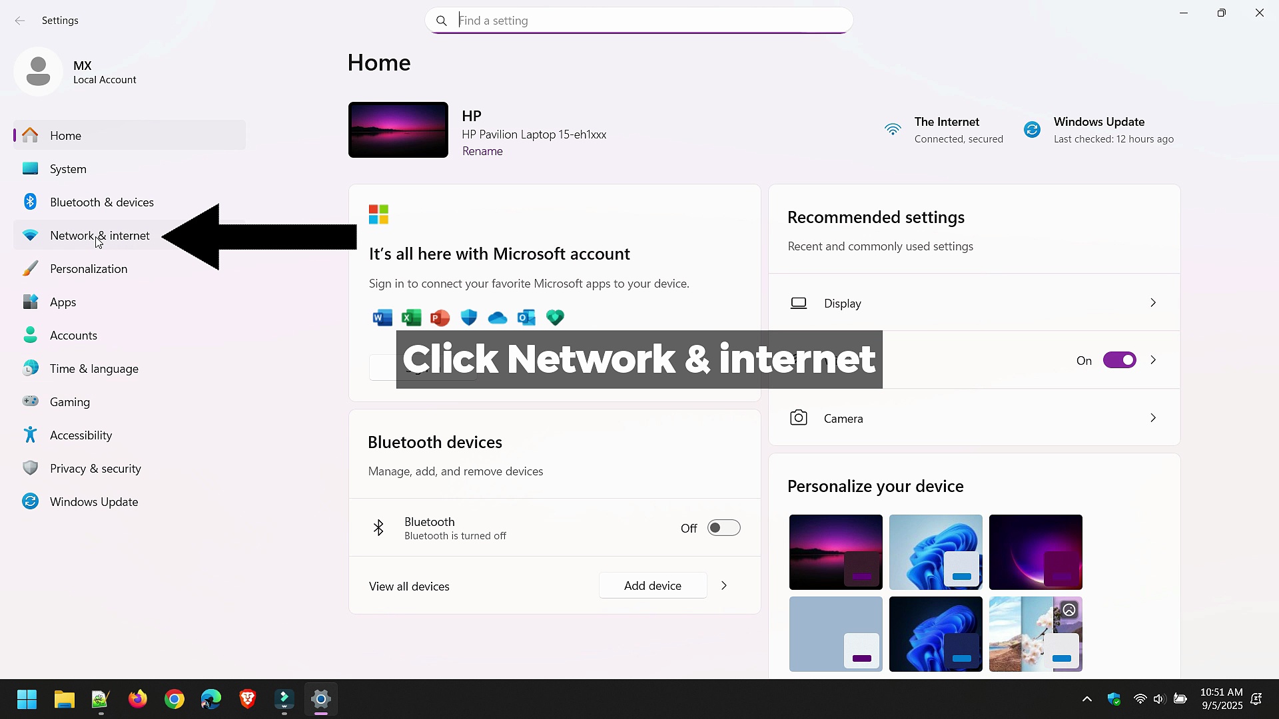Launch Firefox from the taskbar

(137, 699)
